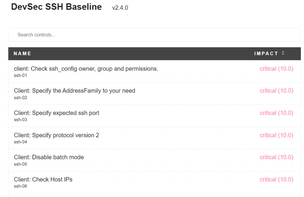304x197 pixels.
Task: Click the v2.4.0 version label
Action: coord(120,8)
